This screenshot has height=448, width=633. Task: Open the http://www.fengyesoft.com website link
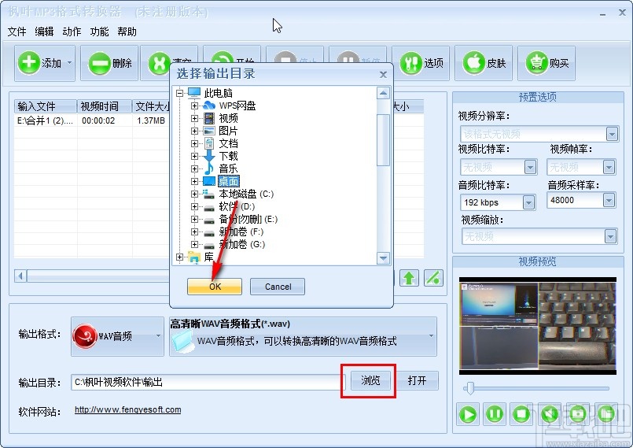[x=128, y=410]
